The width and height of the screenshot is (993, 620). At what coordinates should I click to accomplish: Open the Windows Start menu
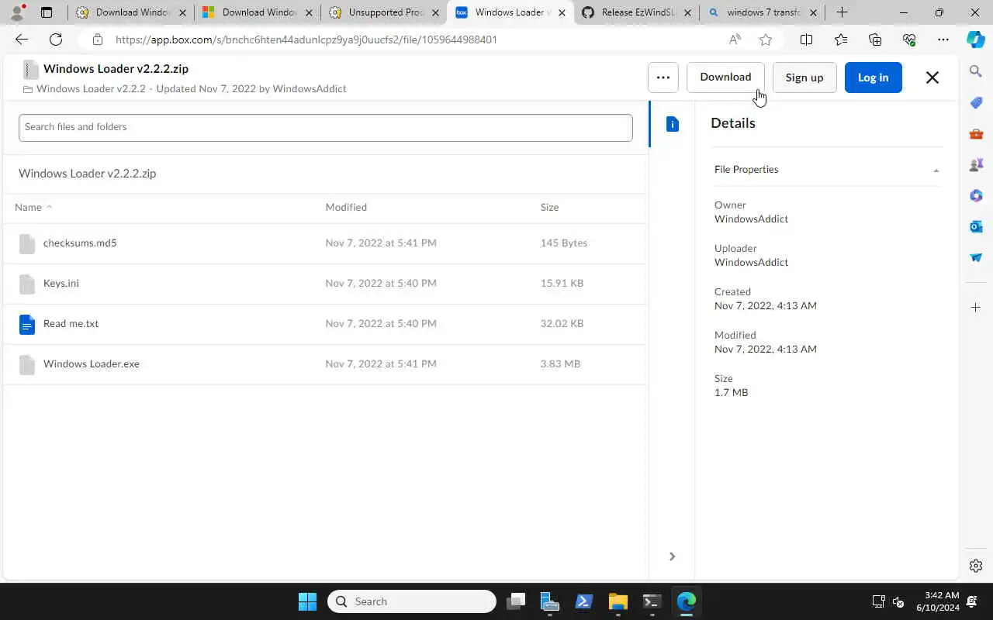[x=307, y=601]
